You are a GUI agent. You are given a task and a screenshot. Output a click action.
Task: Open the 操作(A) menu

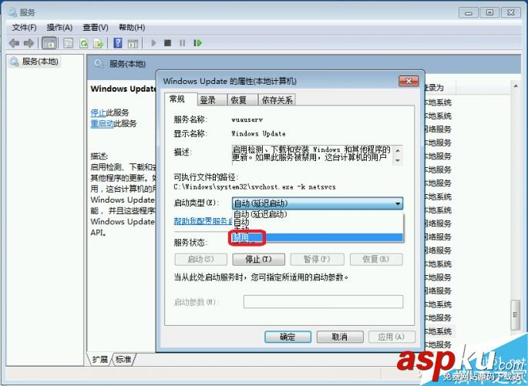click(59, 28)
